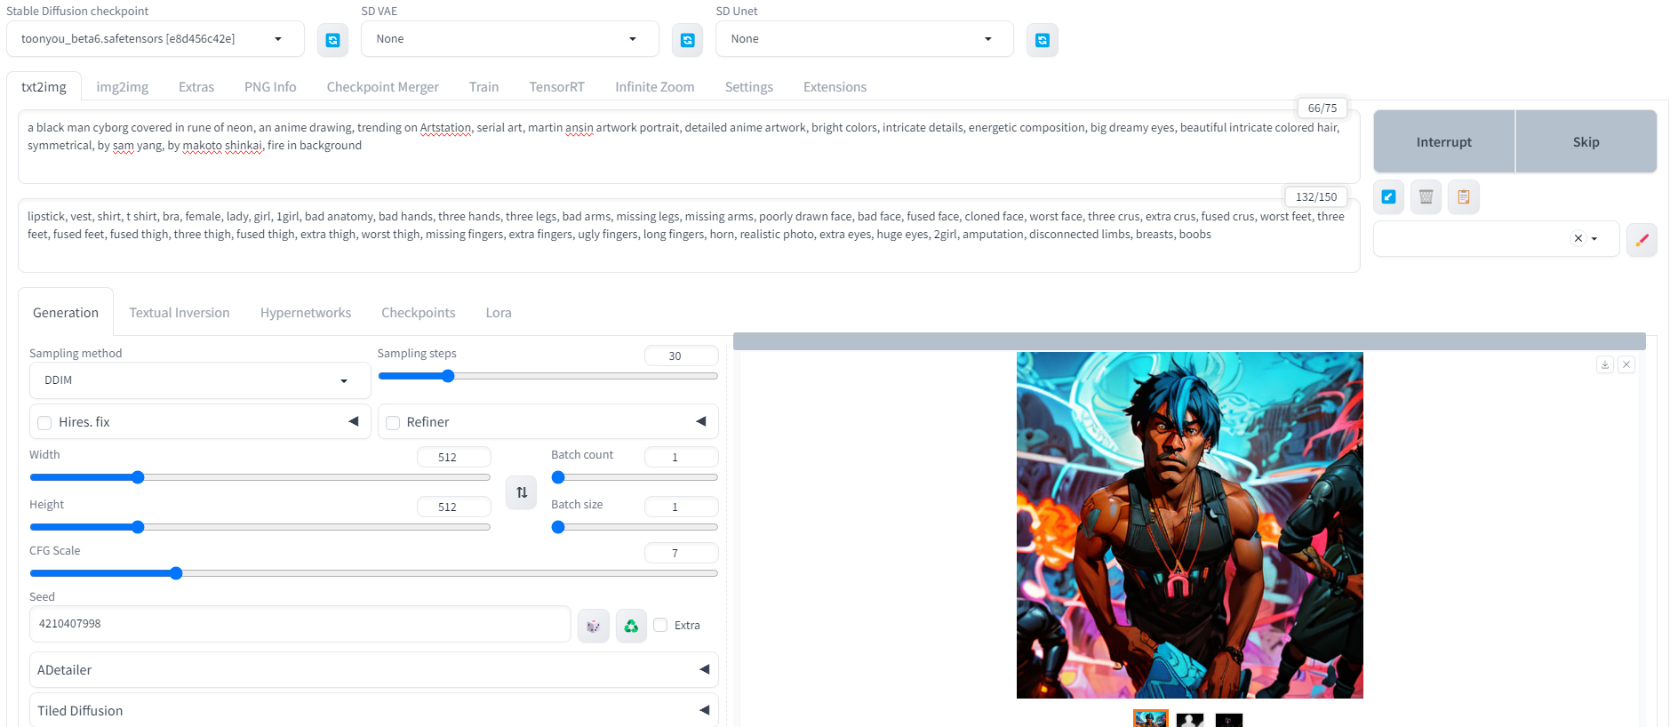Switch to the Lora tab
This screenshot has width=1678, height=727.
499,313
